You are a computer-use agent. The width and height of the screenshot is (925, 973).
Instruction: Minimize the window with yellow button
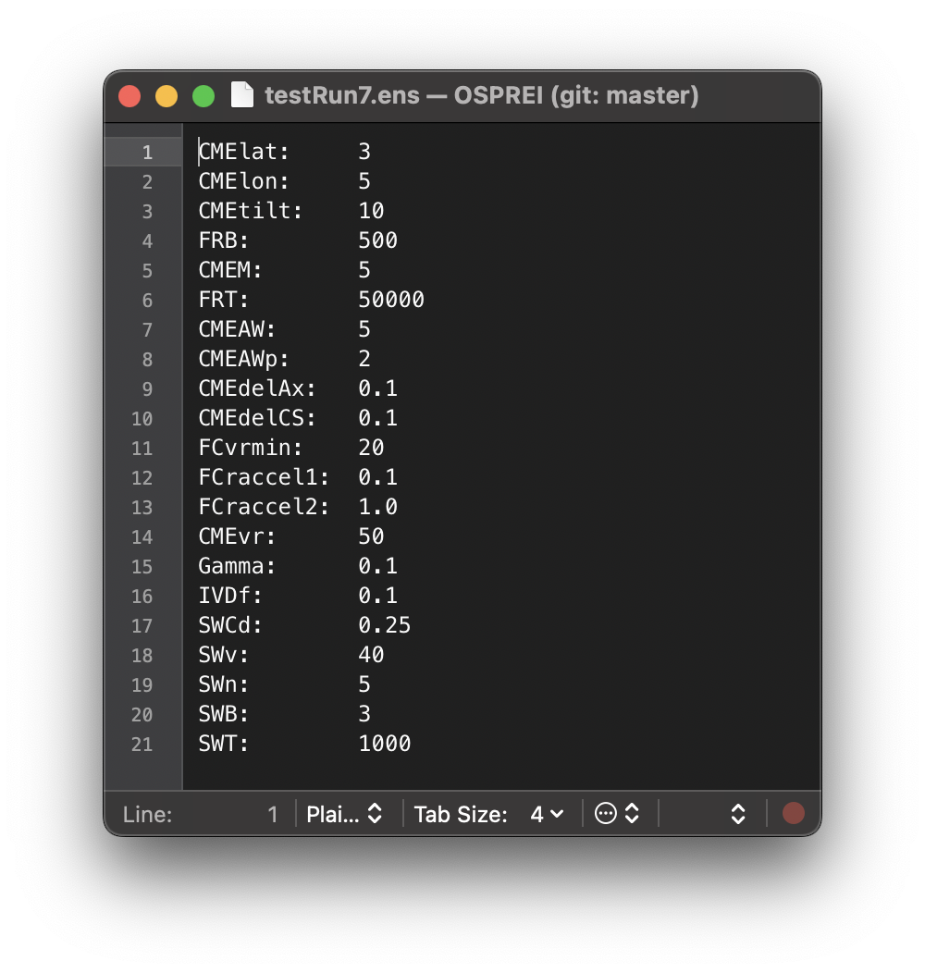[166, 96]
